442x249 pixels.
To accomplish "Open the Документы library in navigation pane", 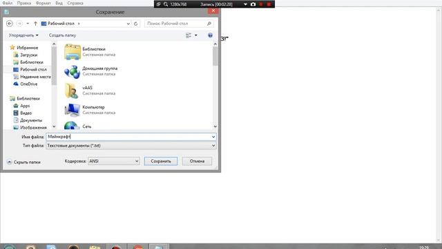I will point(31,120).
